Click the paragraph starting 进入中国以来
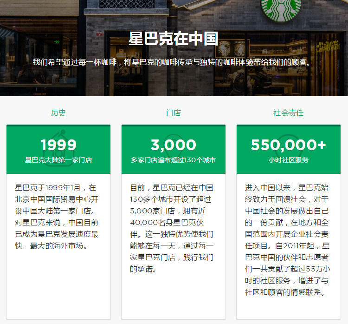 (287, 240)
